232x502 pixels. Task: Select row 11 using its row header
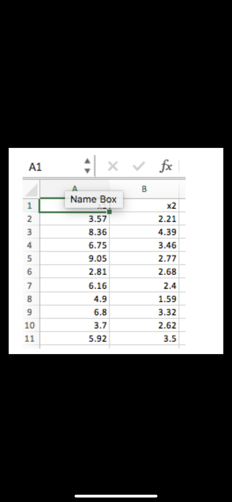[30, 338]
